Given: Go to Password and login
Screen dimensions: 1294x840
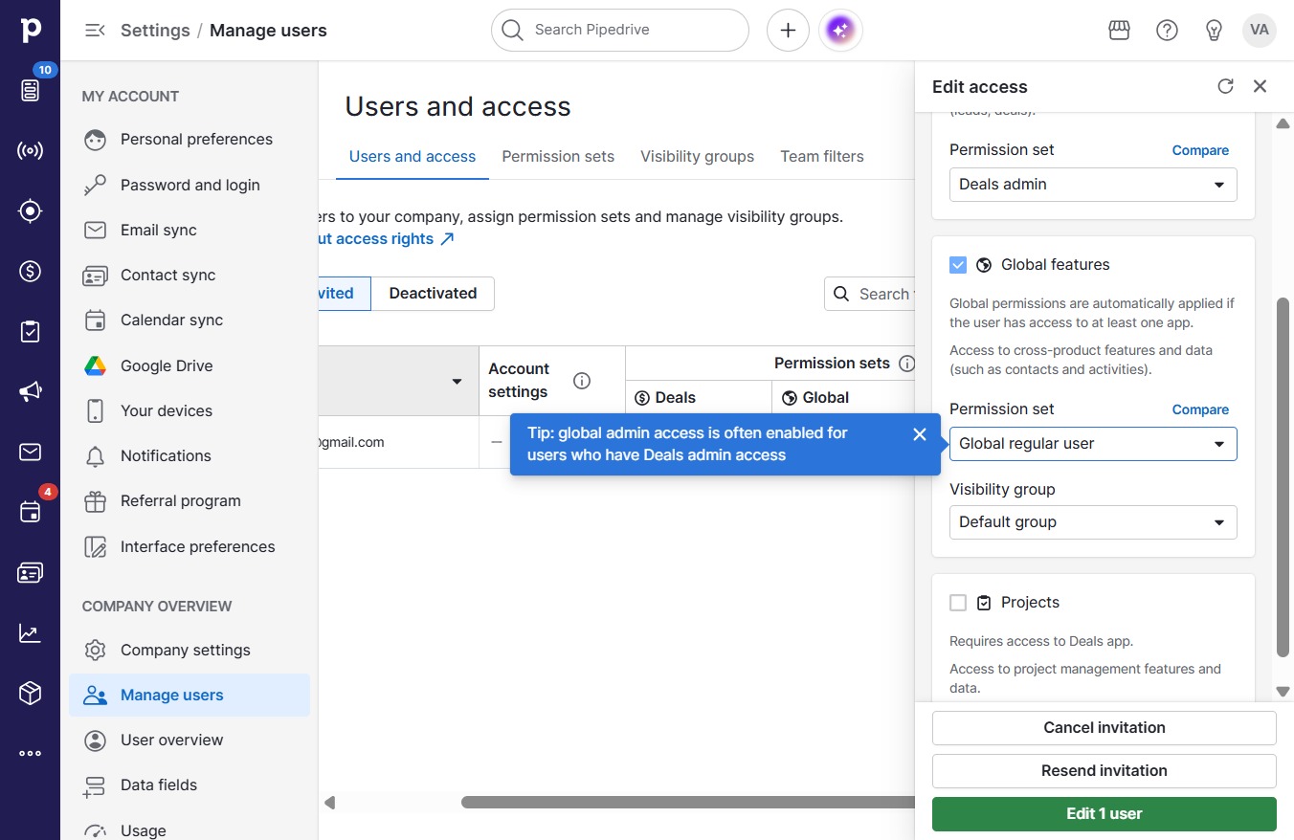Looking at the screenshot, I should [190, 186].
